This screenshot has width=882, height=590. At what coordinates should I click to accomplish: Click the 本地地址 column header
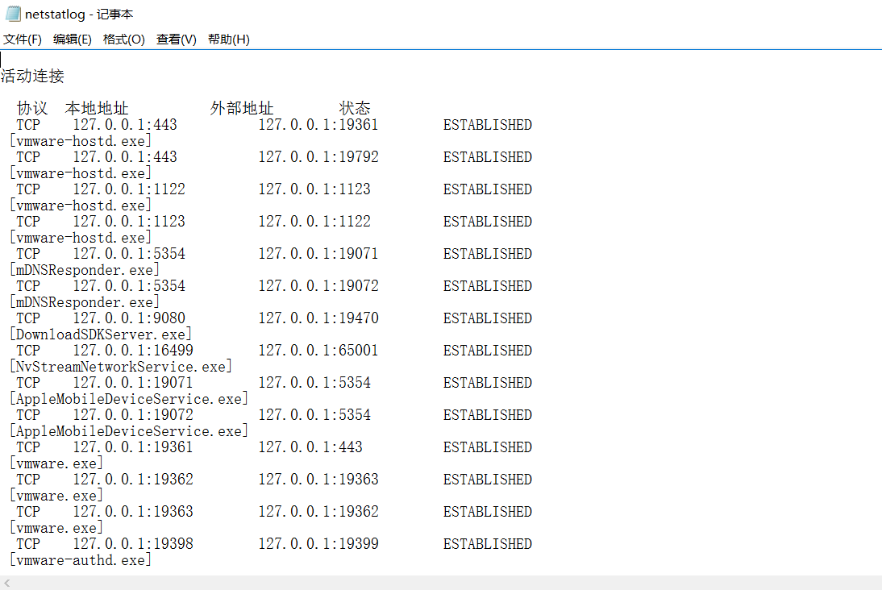(97, 108)
